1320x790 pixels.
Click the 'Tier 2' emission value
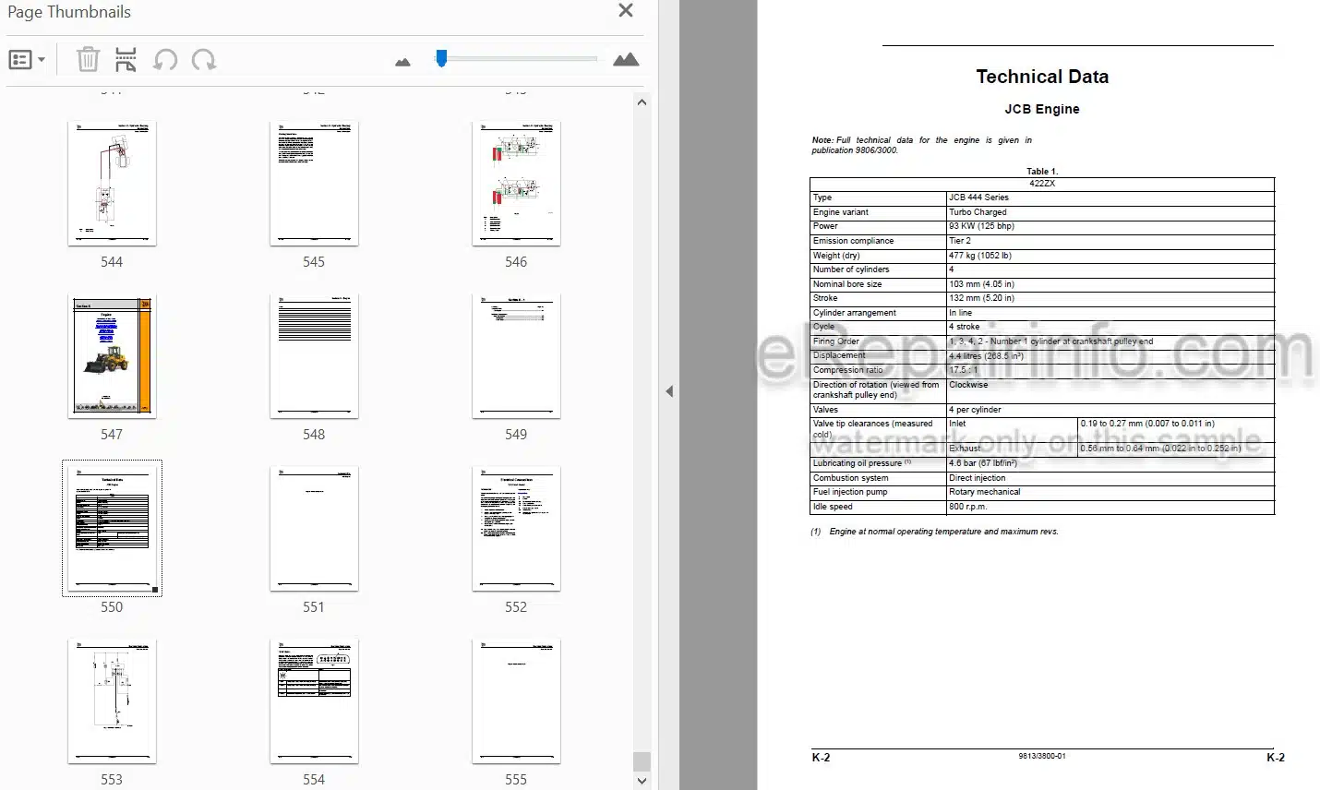click(x=960, y=241)
